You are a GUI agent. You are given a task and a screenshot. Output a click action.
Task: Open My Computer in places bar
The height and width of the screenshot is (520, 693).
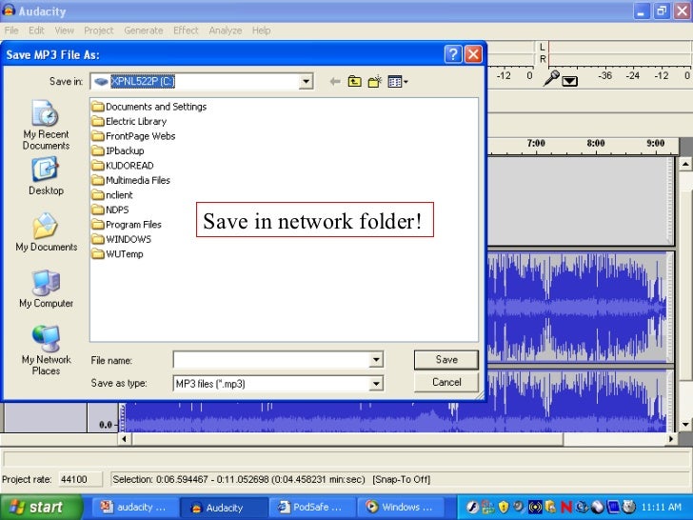point(46,289)
